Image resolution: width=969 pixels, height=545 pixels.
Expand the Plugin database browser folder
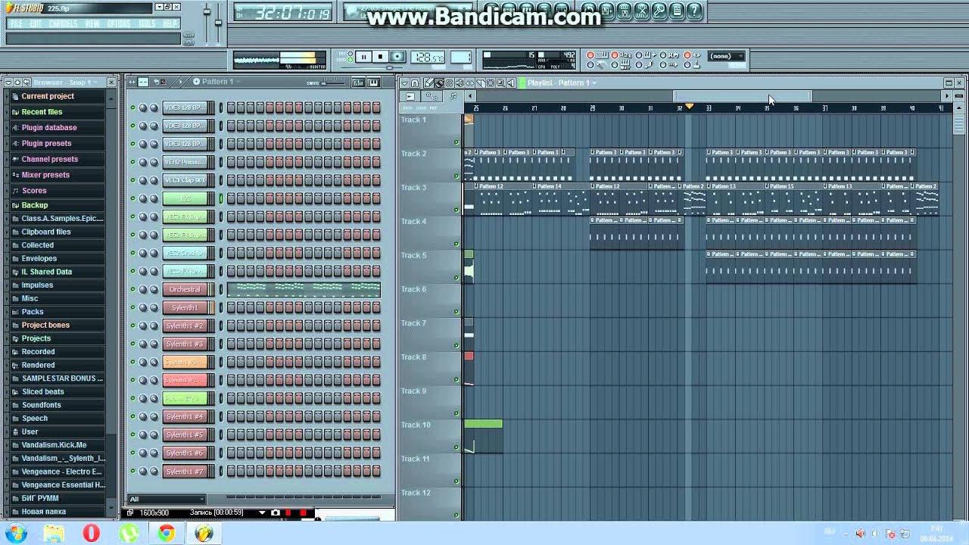coord(49,127)
